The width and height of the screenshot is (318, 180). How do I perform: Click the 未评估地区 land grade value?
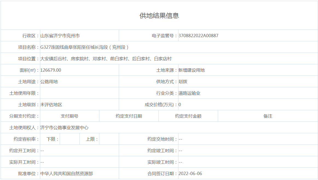[51, 105]
